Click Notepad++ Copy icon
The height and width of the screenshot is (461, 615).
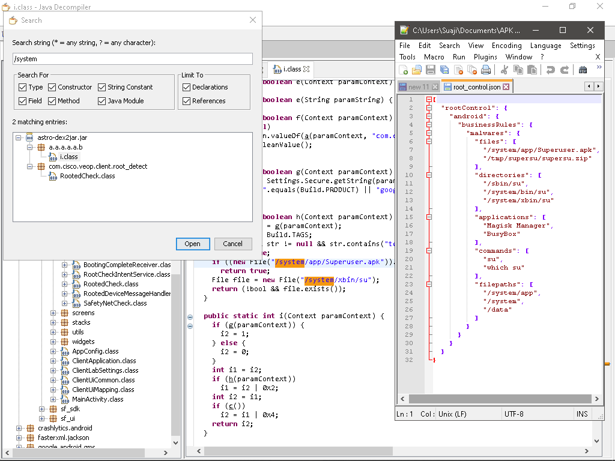point(518,70)
